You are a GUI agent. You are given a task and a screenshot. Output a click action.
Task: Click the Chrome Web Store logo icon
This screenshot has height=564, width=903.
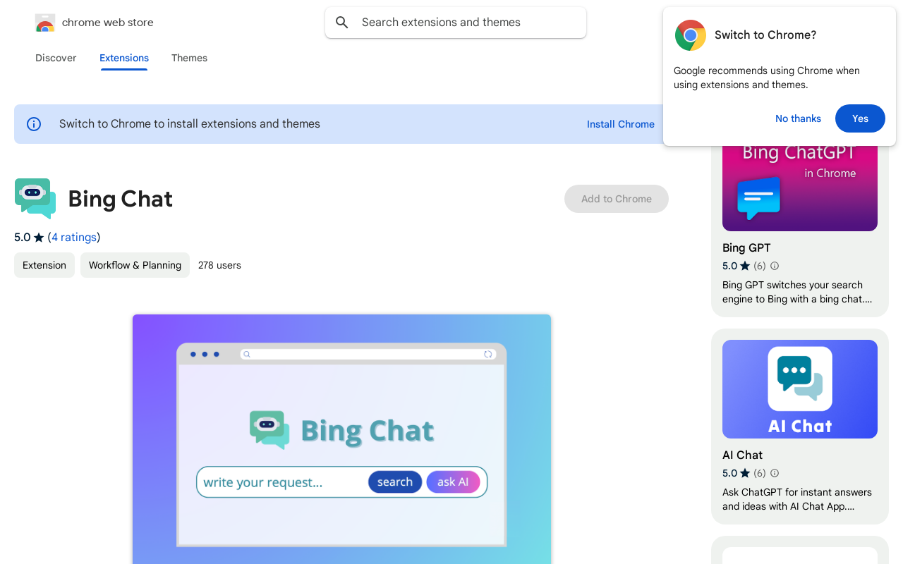click(45, 23)
